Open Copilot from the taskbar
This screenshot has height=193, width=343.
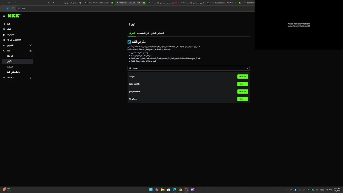tap(157, 190)
